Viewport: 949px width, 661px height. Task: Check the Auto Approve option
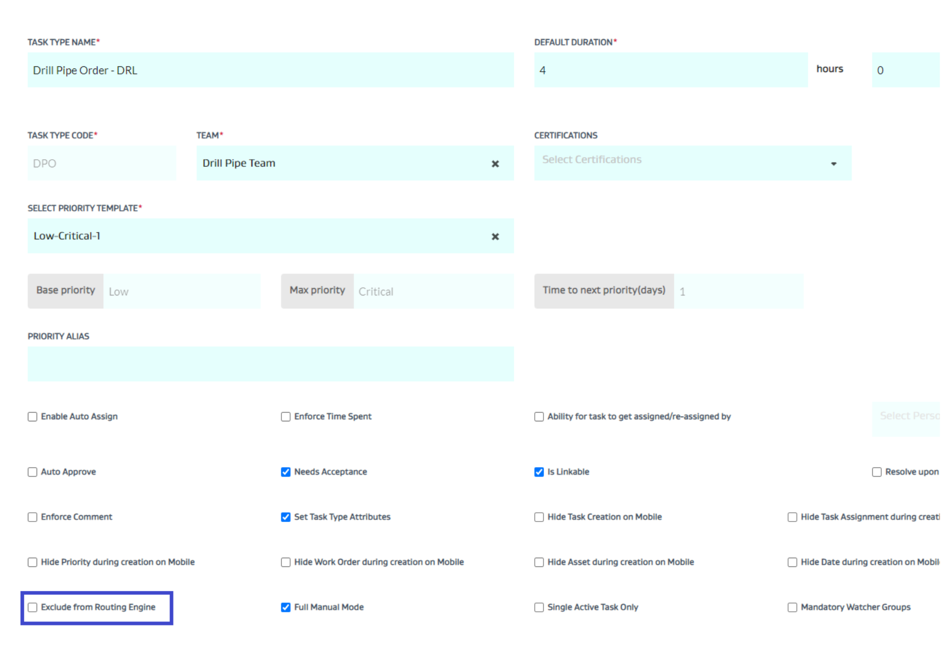[33, 472]
